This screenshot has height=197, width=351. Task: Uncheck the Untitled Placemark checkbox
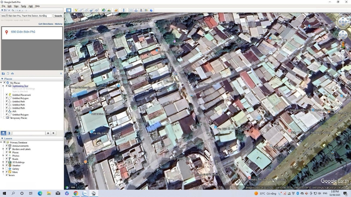[x=6, y=95]
